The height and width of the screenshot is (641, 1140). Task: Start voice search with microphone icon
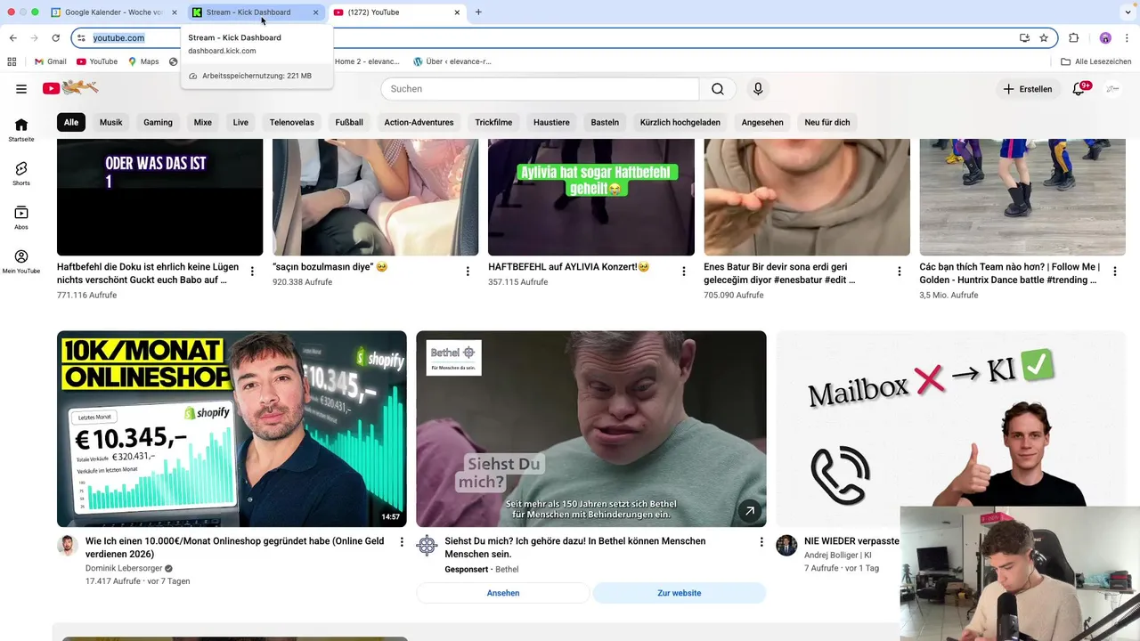tap(758, 89)
